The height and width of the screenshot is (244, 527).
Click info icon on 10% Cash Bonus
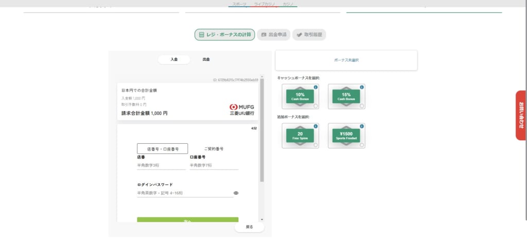(x=315, y=87)
